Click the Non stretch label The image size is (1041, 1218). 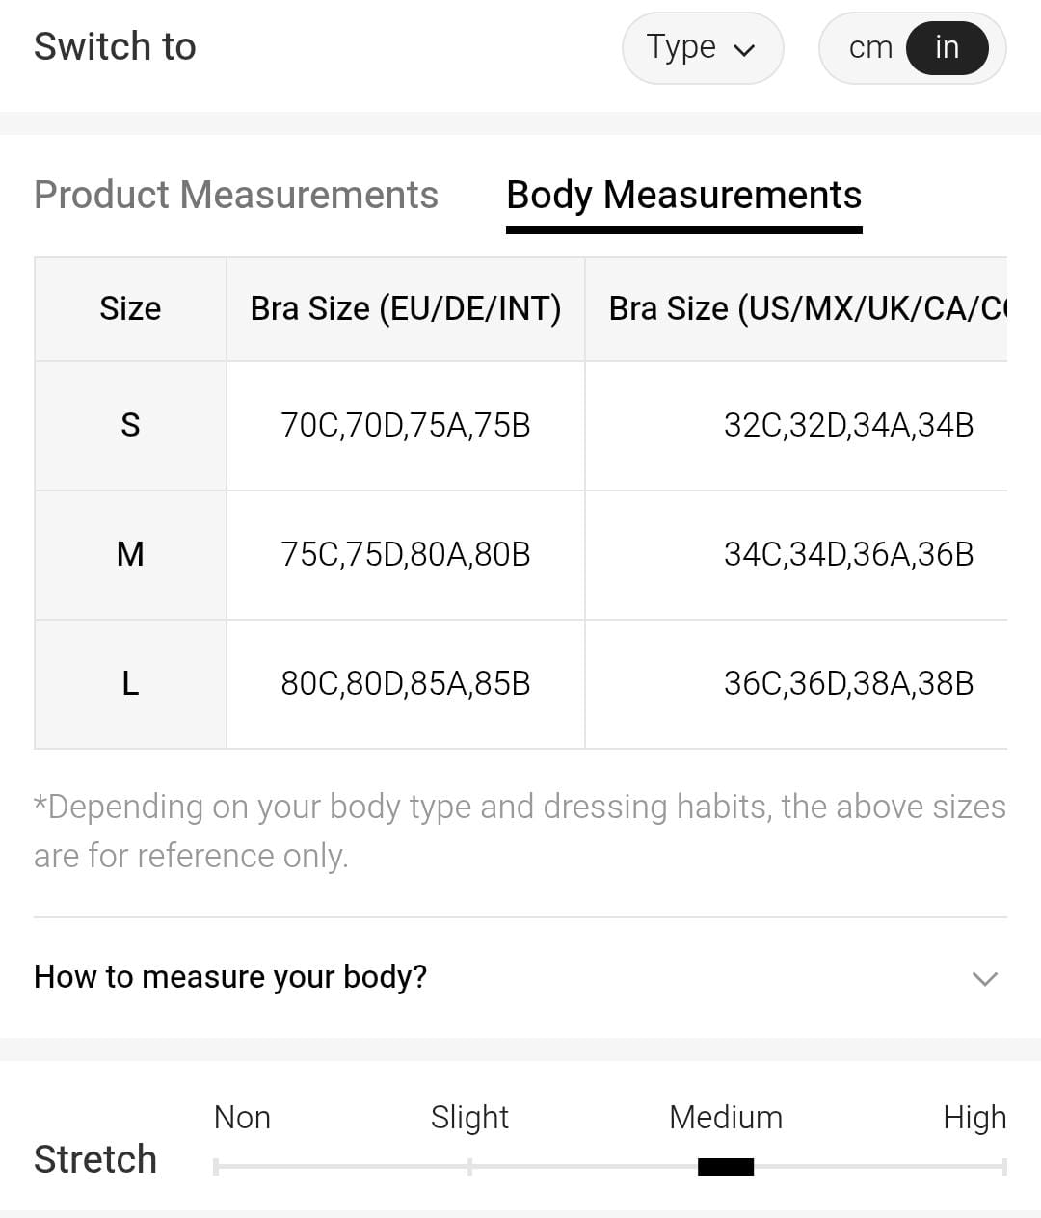tap(242, 1118)
